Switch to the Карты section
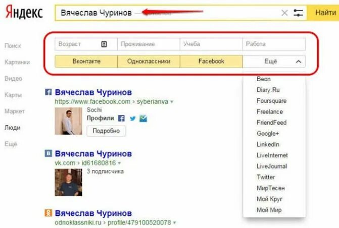 [13, 95]
